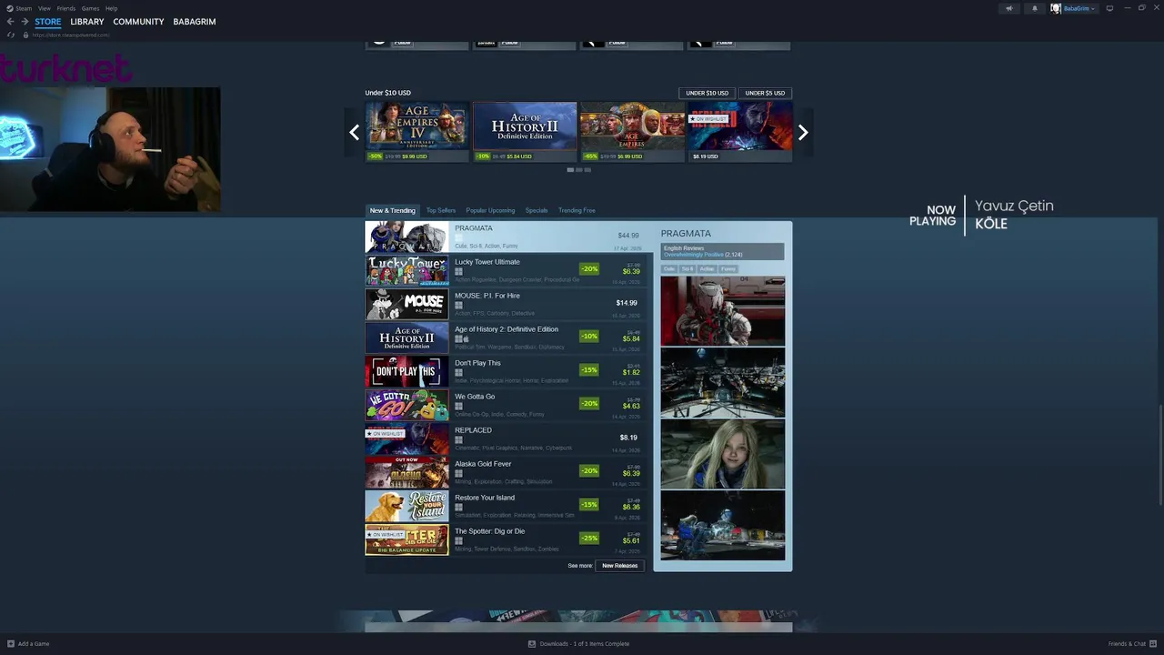Open the Help menu
This screenshot has width=1164, height=655.
111,8
